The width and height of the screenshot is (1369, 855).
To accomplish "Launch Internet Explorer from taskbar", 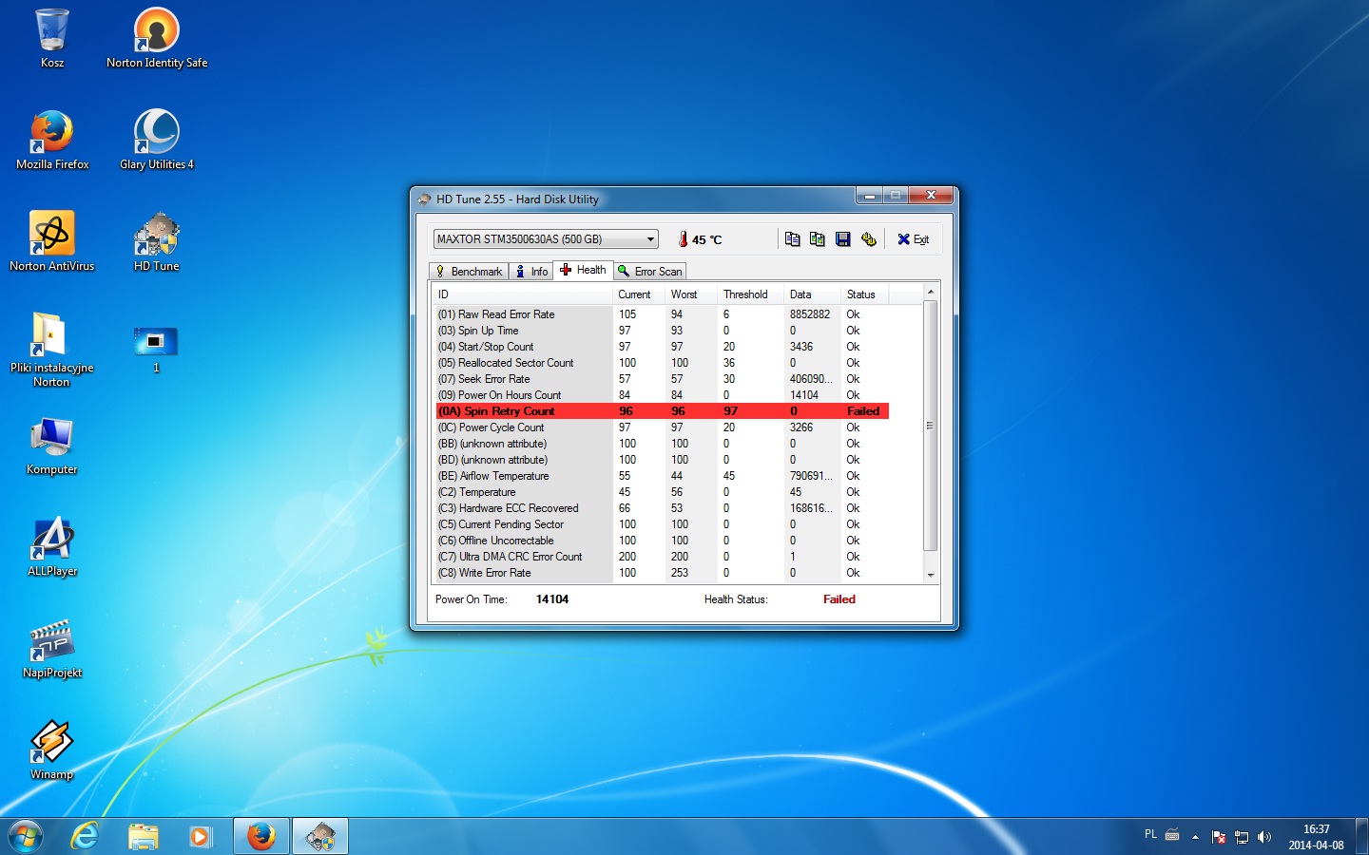I will pos(86,837).
